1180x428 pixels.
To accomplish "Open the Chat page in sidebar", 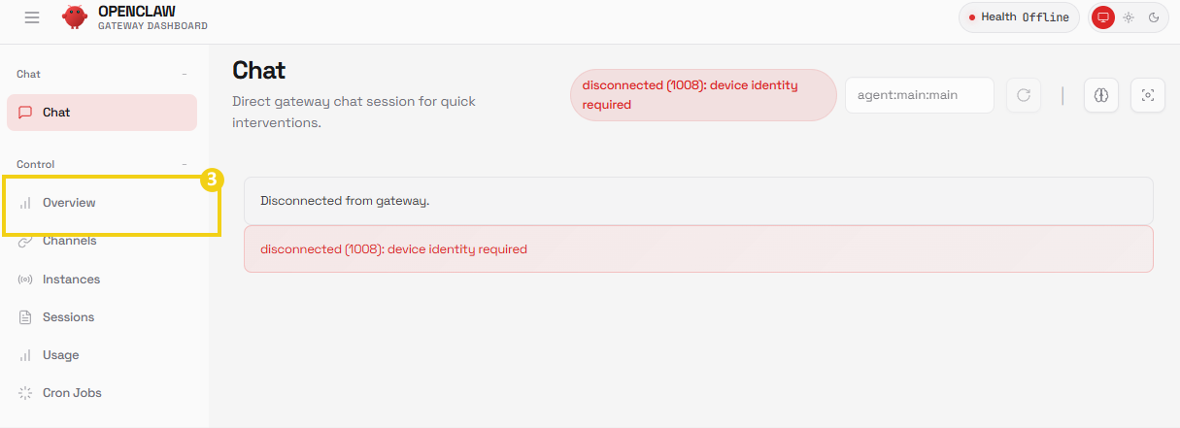I will (102, 113).
